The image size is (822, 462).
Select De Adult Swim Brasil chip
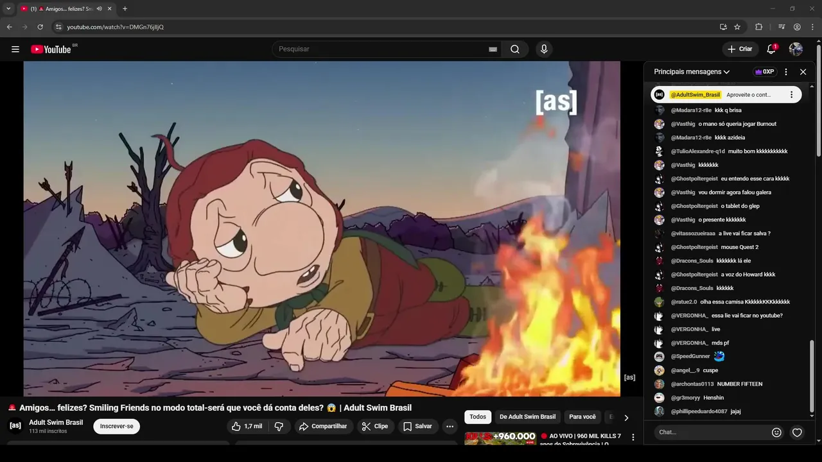tap(527, 417)
